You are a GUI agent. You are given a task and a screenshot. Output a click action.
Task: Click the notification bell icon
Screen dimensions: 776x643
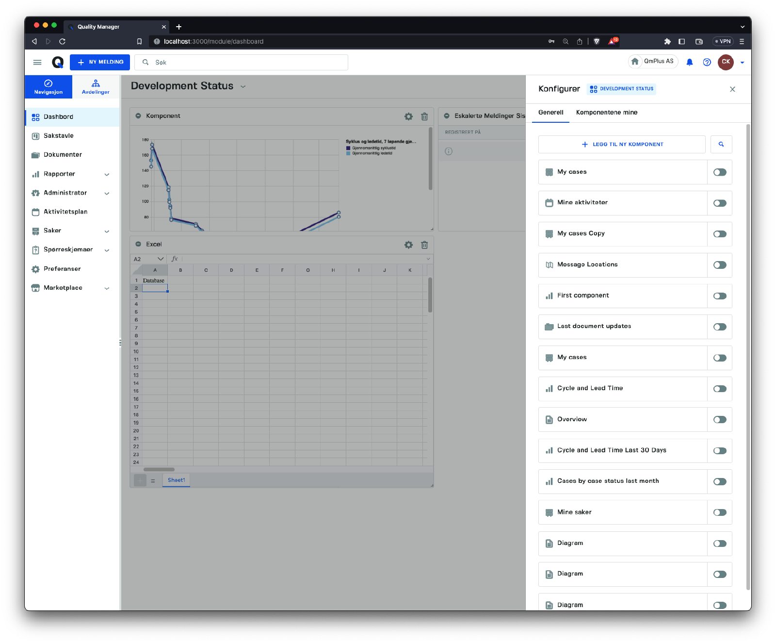click(x=689, y=62)
